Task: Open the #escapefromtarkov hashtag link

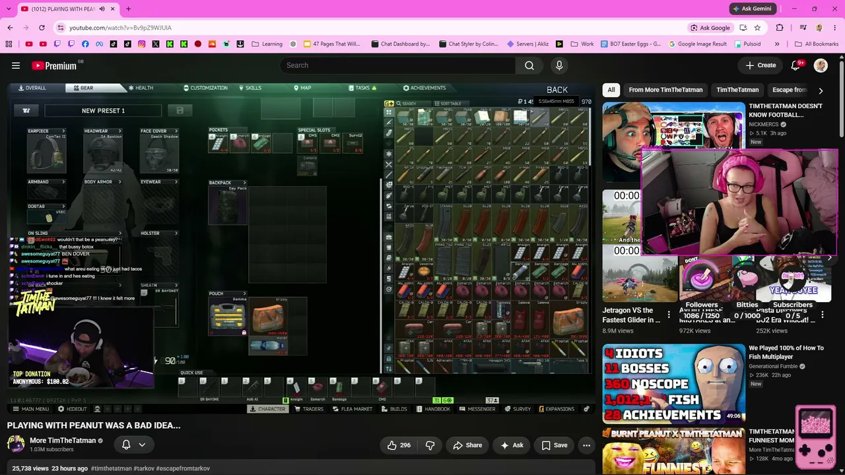Action: click(184, 468)
